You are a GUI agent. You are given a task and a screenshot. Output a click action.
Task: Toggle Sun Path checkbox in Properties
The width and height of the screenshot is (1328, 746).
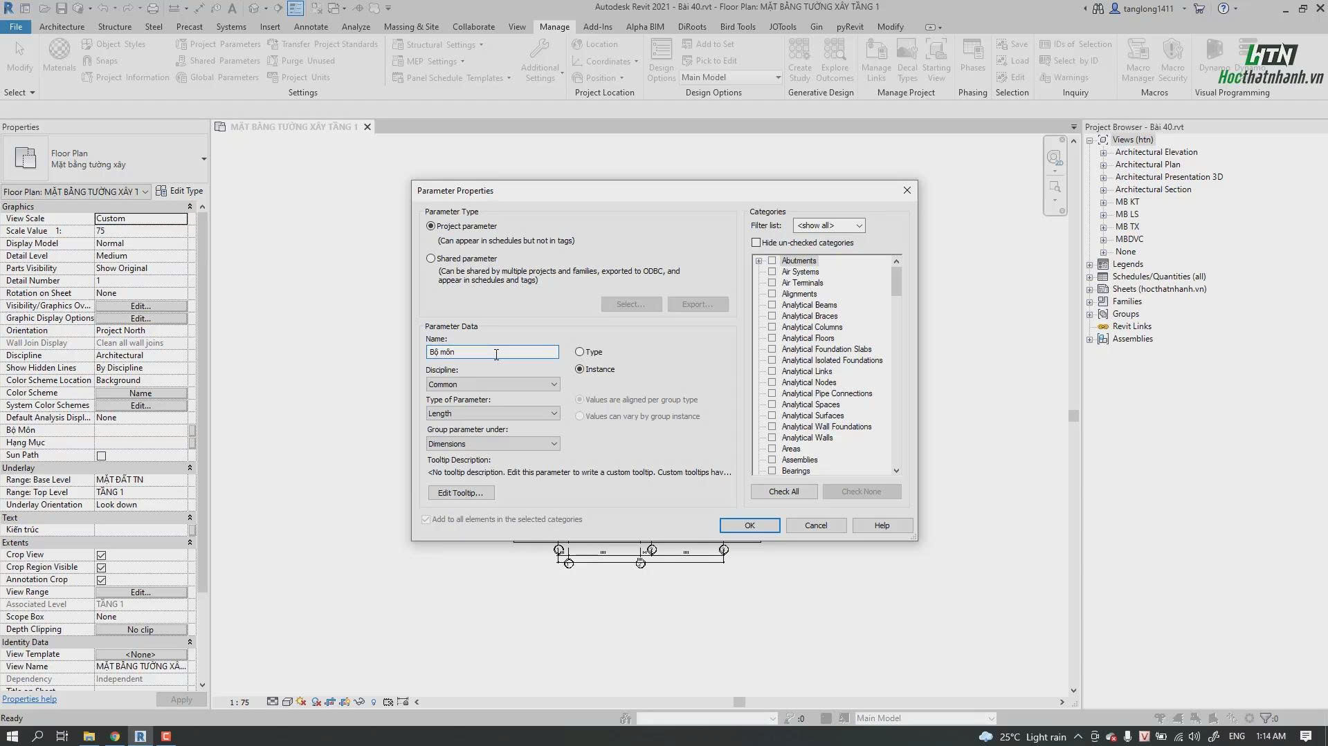coord(101,456)
